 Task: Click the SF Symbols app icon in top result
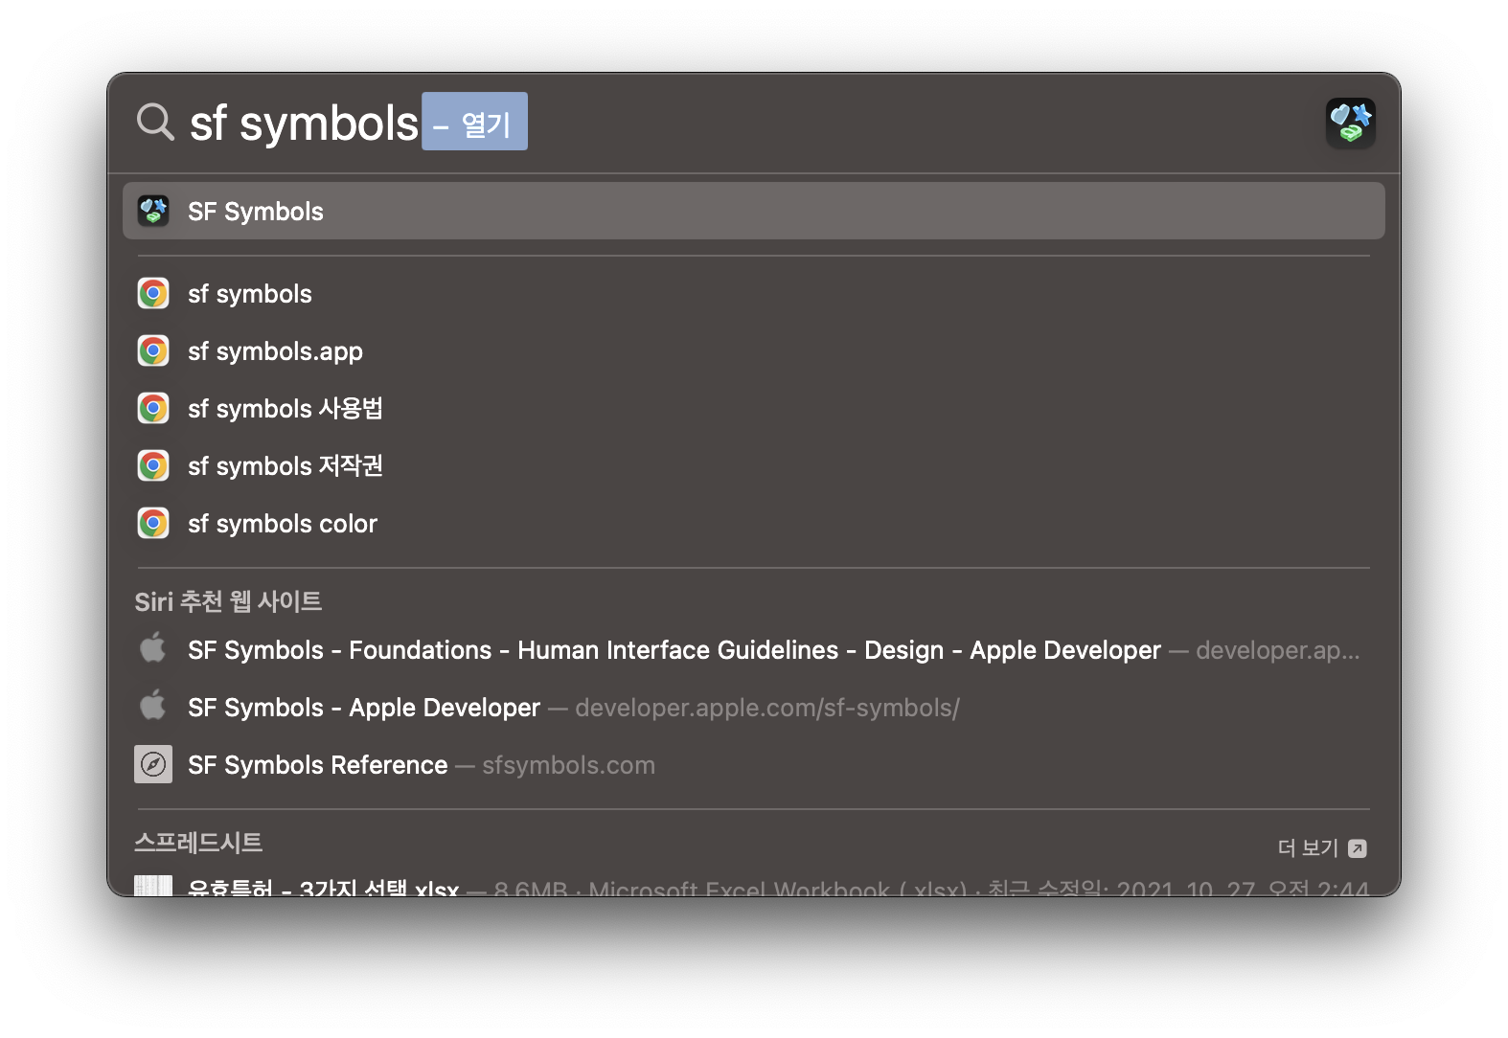(153, 211)
